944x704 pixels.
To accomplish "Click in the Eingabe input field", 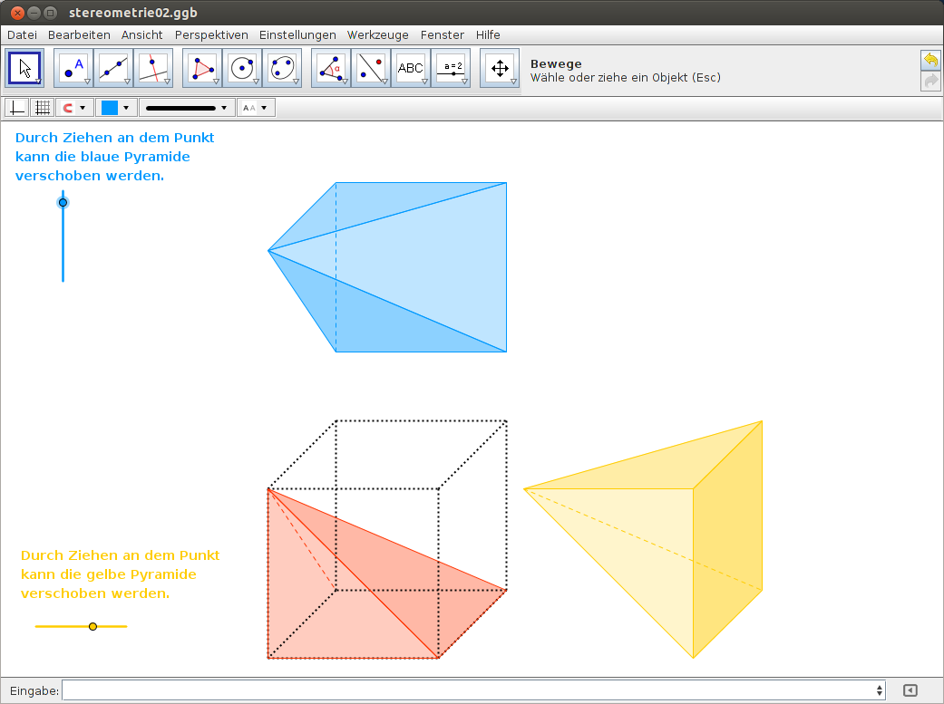I will click(x=472, y=690).
